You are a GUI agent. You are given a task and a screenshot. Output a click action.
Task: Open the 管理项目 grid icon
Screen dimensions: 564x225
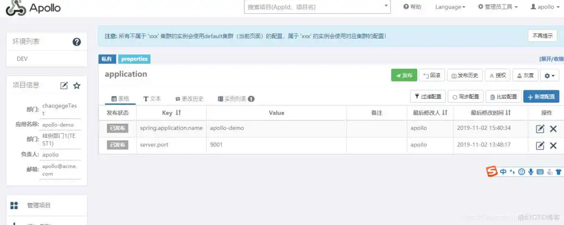pos(14,205)
